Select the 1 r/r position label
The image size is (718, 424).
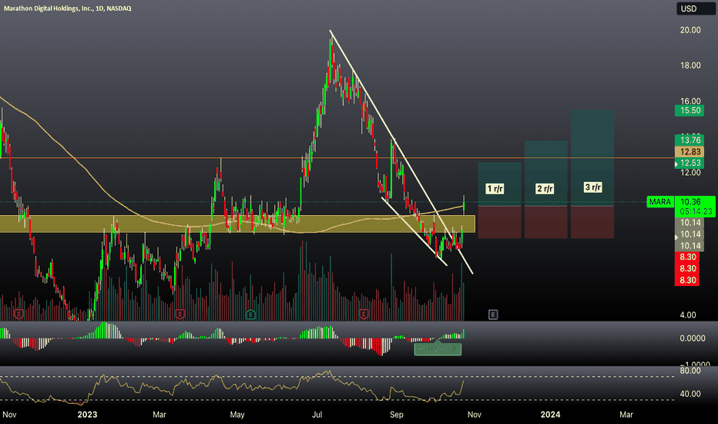coord(495,189)
